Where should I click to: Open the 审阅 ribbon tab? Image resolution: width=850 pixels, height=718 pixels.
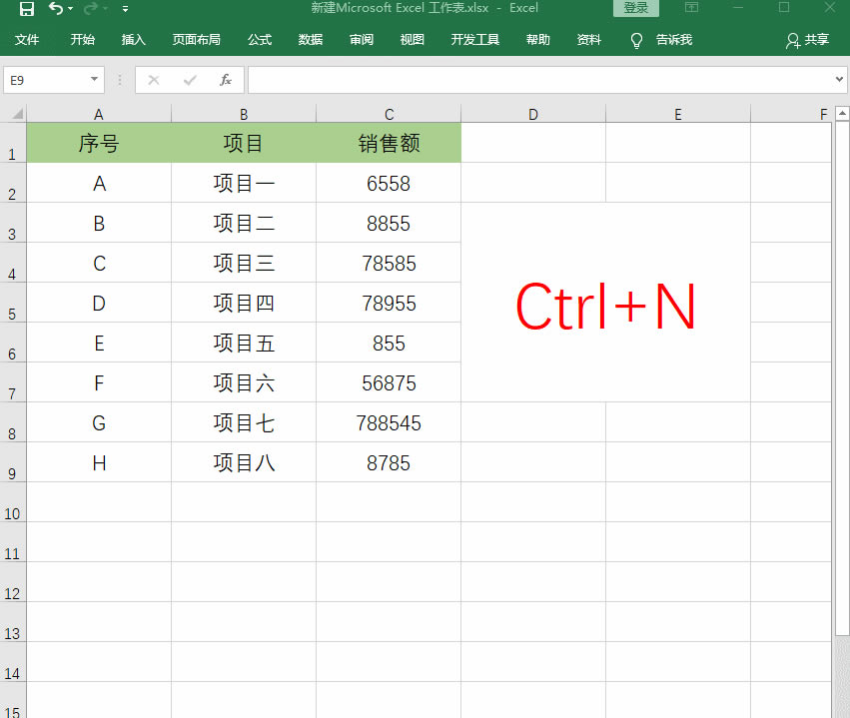362,40
